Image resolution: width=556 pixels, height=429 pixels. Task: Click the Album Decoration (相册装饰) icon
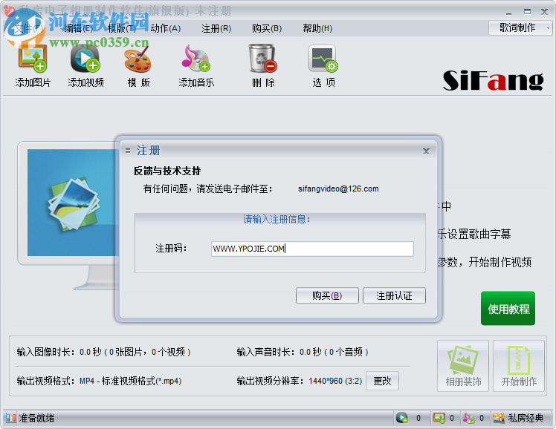coord(463,366)
